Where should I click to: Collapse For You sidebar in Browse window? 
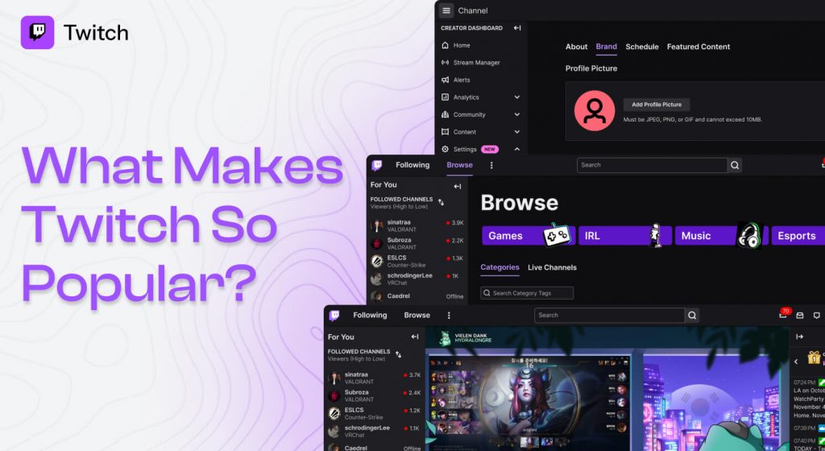[x=458, y=186]
